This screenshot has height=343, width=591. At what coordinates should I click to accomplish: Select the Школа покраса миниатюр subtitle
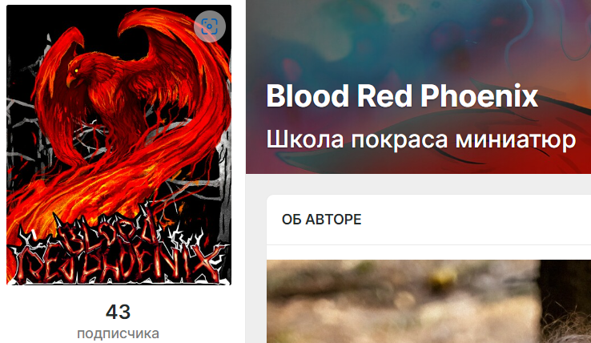click(421, 139)
